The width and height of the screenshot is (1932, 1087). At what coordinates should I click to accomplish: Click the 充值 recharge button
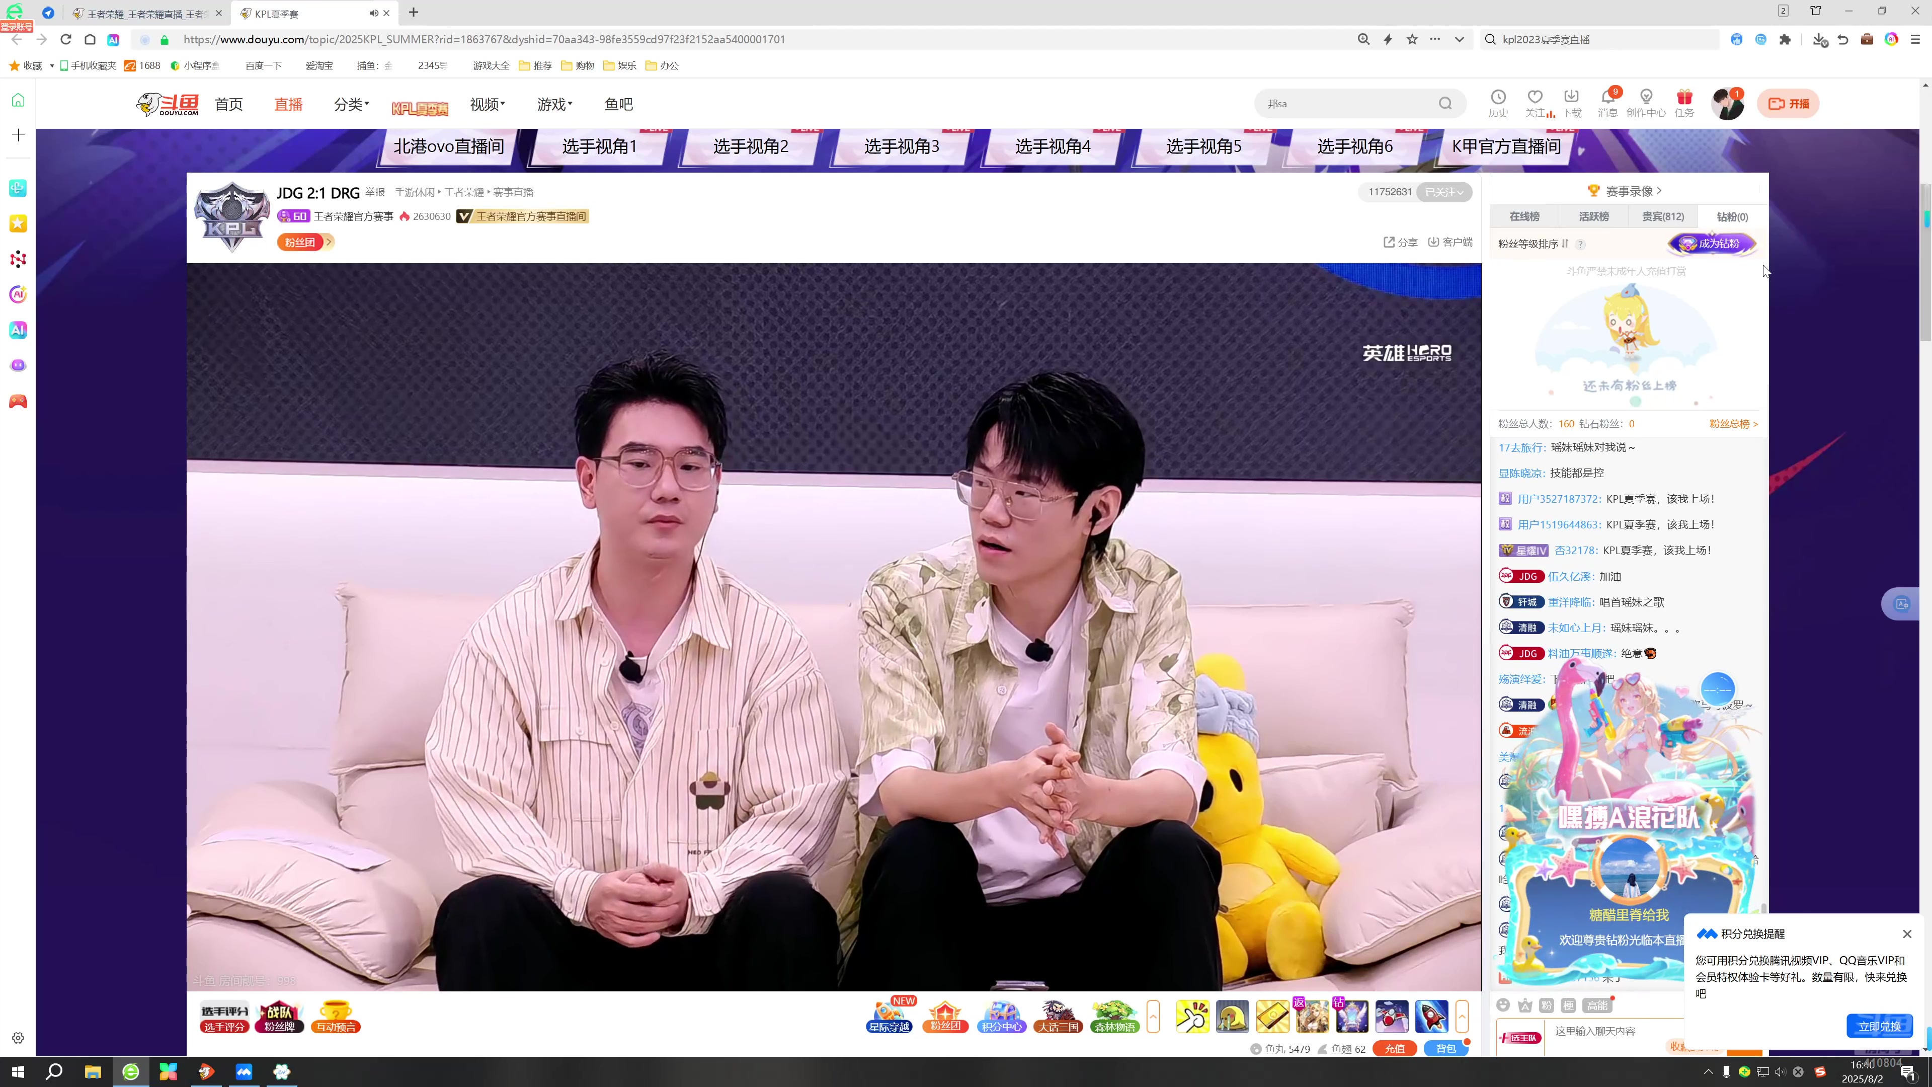1394,1049
